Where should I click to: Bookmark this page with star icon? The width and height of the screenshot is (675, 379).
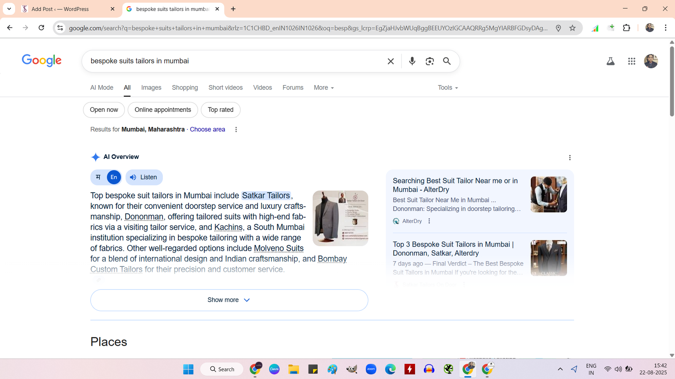click(x=572, y=28)
